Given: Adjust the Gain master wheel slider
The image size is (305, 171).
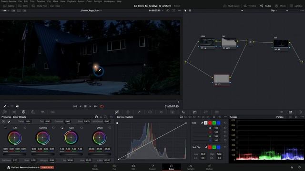Looking at the screenshot, I should point(71,154).
